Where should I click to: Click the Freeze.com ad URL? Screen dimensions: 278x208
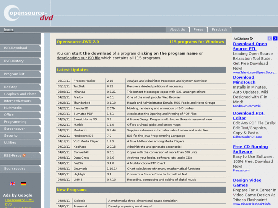tap(241, 170)
